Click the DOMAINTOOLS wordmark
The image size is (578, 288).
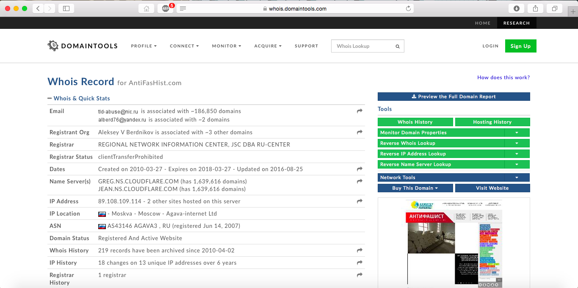click(89, 46)
